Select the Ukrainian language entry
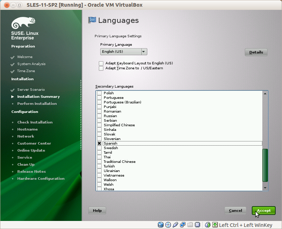Image resolution: width=282 pixels, height=229 pixels. click(x=179, y=171)
